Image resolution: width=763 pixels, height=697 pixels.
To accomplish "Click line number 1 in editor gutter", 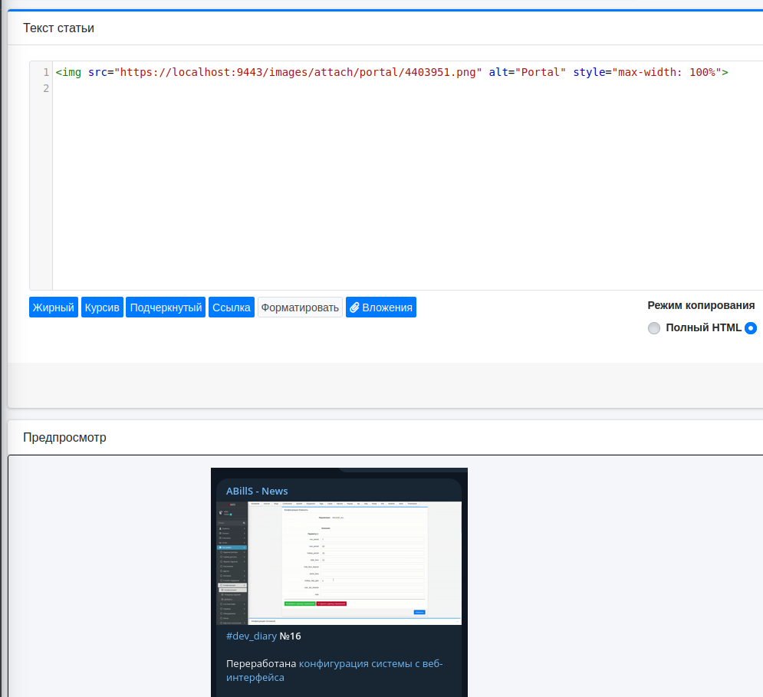I will click(46, 72).
